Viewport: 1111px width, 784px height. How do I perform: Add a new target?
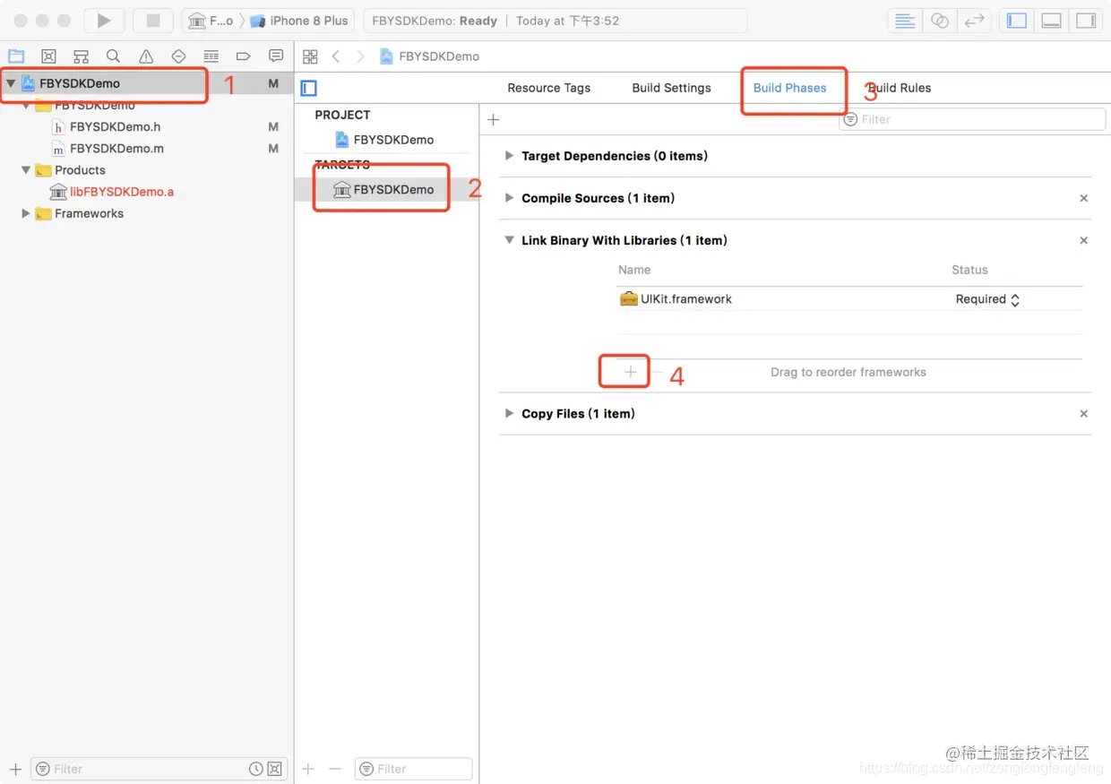tap(308, 769)
